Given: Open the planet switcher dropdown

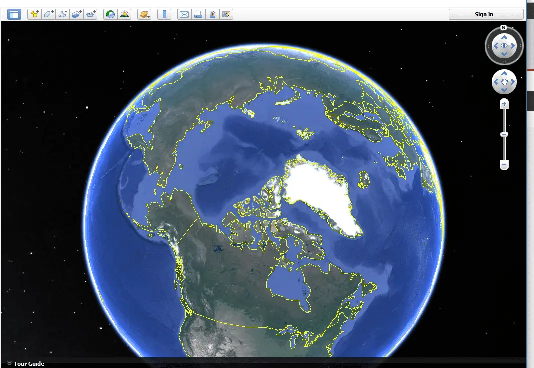Looking at the screenshot, I should tap(144, 14).
